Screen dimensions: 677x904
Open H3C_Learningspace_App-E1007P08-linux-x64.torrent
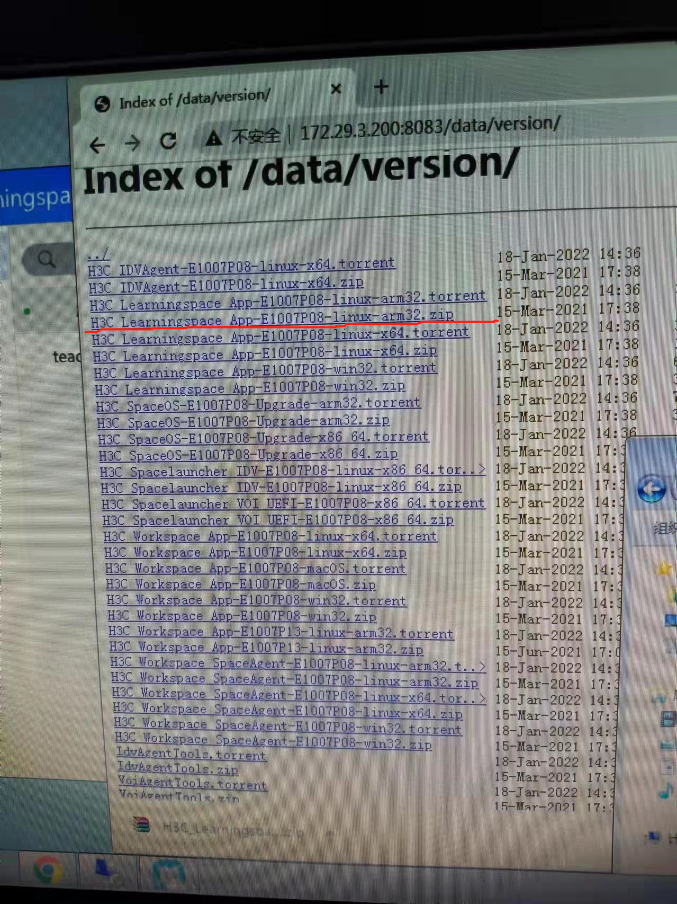coord(281,335)
